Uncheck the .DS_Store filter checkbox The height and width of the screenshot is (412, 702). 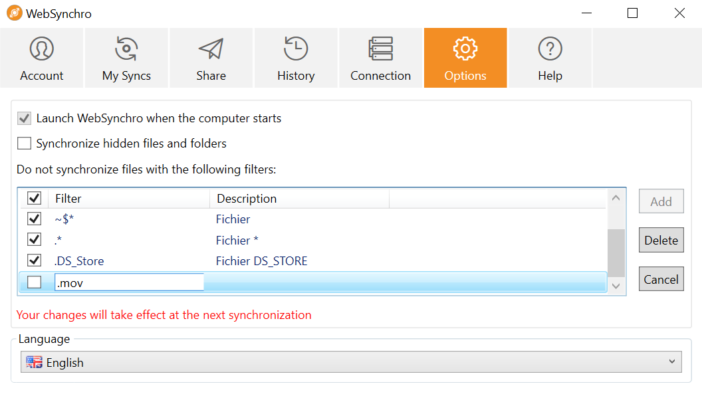tap(34, 260)
